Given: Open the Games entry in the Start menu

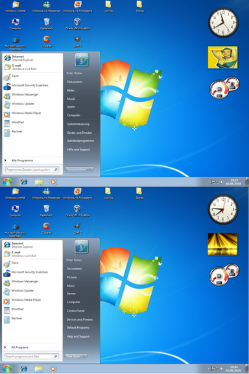Looking at the screenshot, I should (71, 293).
